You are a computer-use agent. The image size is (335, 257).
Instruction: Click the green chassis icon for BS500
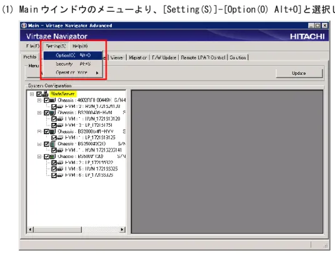52,157
